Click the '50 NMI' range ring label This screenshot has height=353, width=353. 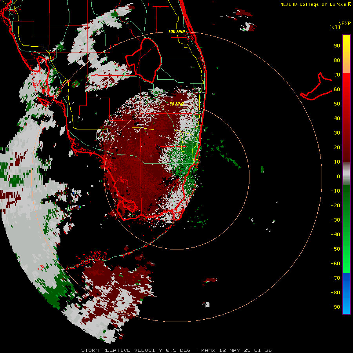tap(176, 104)
